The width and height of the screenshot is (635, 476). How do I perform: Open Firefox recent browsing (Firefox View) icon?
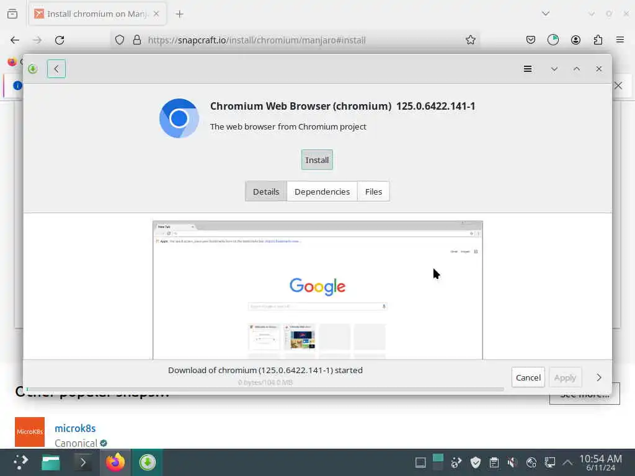[x=12, y=14]
